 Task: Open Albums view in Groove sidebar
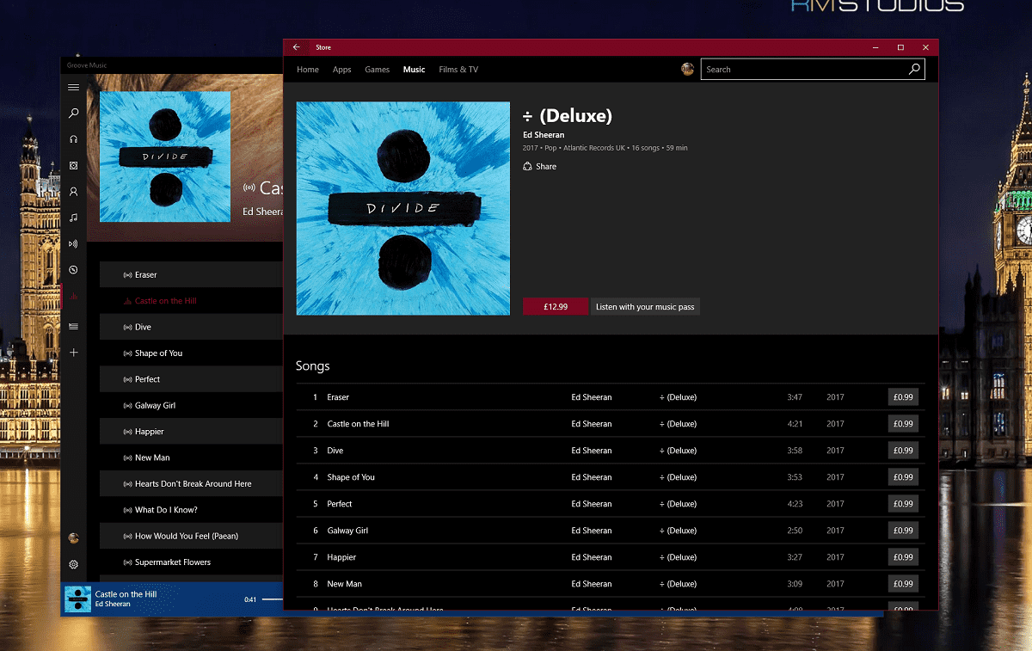(x=74, y=165)
